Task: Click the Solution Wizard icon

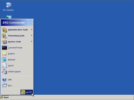Action: [x=4, y=71]
